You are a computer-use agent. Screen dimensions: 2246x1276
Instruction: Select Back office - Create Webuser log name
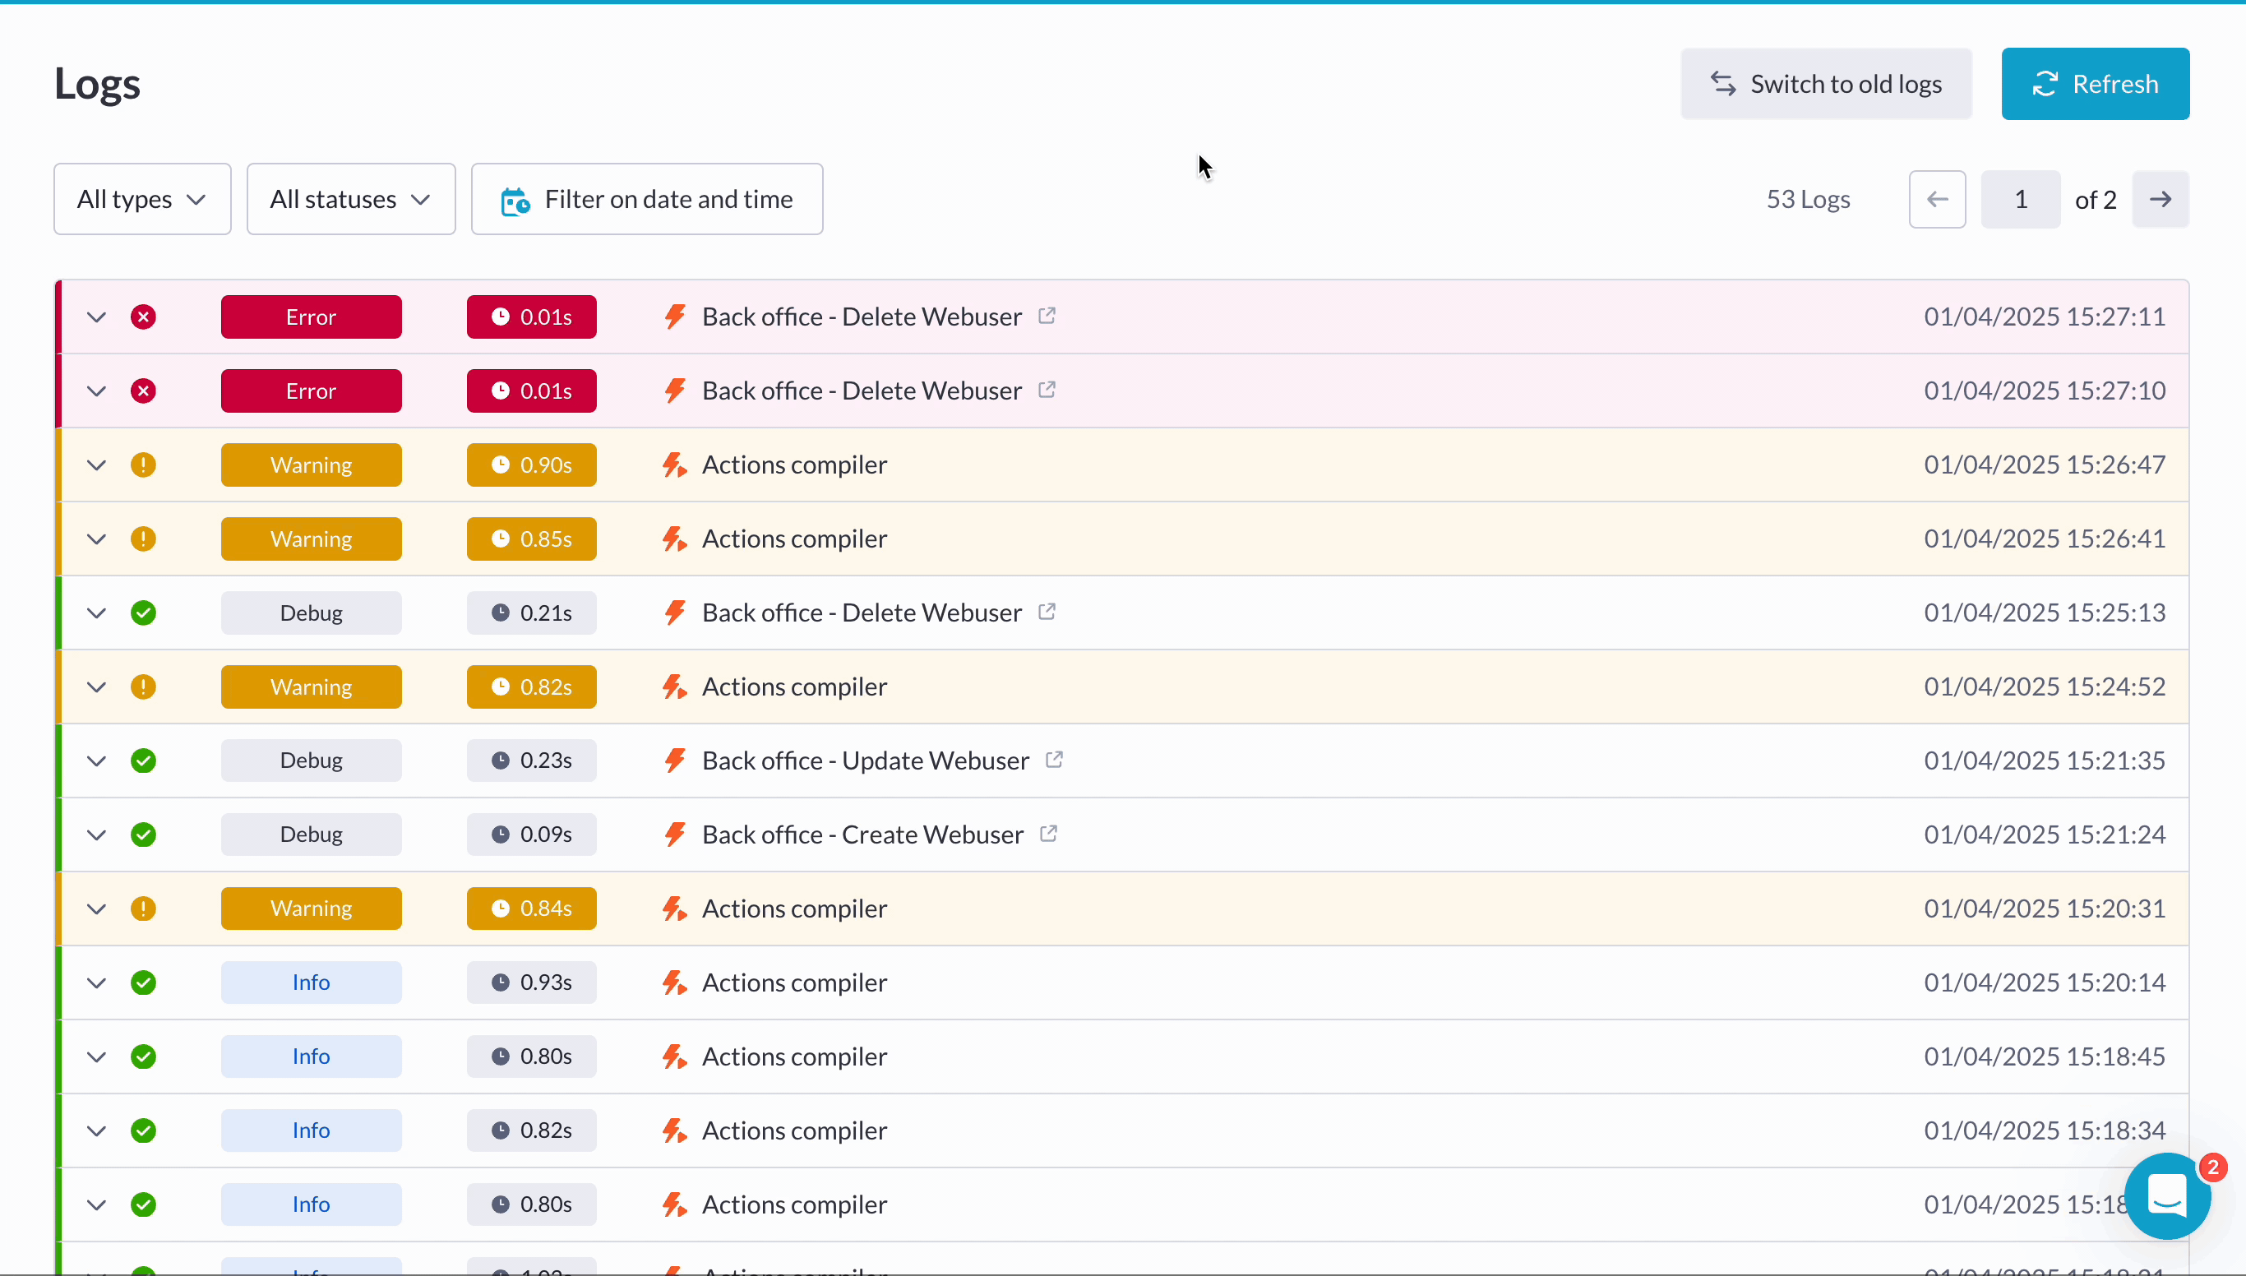coord(862,835)
